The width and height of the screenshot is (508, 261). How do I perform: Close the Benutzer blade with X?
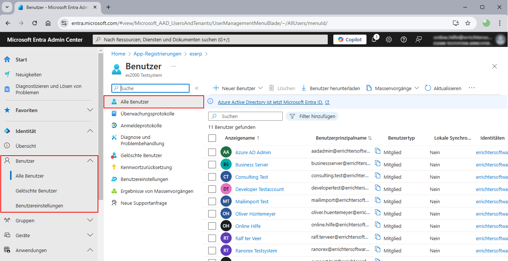pos(495,66)
